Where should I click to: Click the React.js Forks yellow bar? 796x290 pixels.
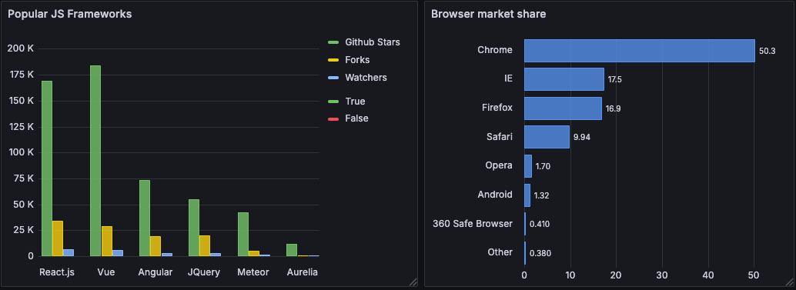[x=58, y=238]
